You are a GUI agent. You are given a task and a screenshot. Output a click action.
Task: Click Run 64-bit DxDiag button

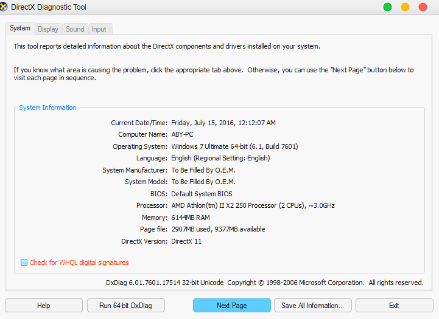[x=125, y=306]
